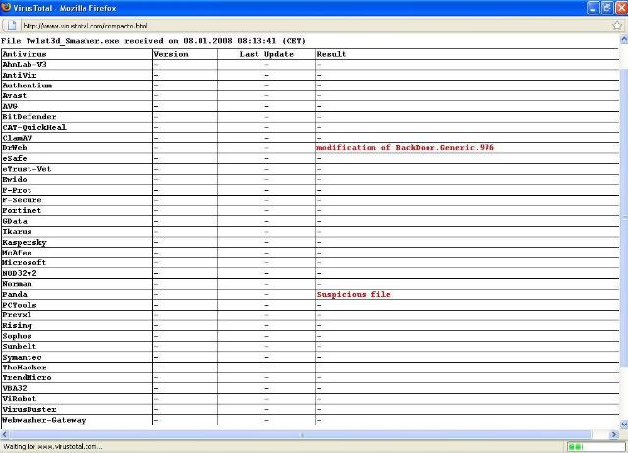Click the 'Rising' row name

click(x=17, y=325)
